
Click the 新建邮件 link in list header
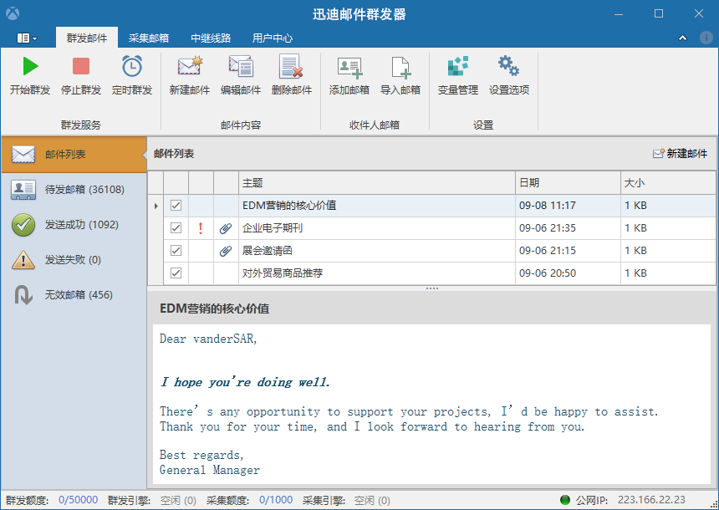click(x=680, y=154)
